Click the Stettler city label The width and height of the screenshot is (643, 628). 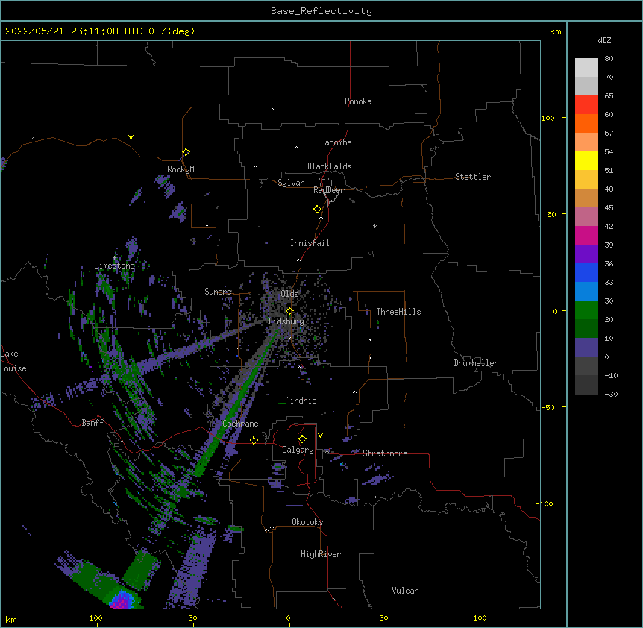coord(473,177)
